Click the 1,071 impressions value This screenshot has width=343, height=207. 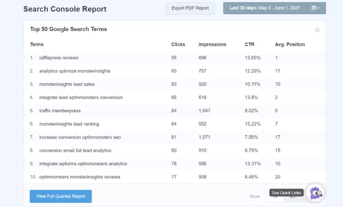[204, 137]
